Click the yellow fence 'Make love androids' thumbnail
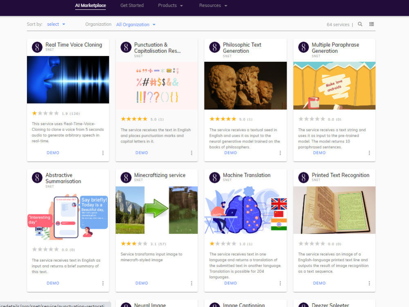409x307 pixels. (x=334, y=86)
